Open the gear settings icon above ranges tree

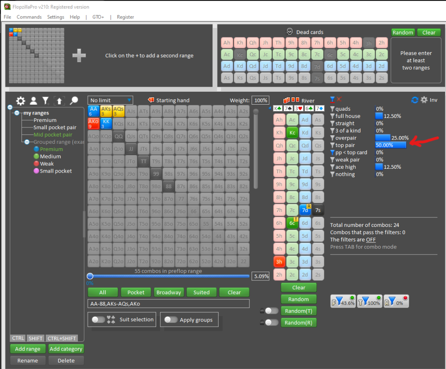point(21,100)
